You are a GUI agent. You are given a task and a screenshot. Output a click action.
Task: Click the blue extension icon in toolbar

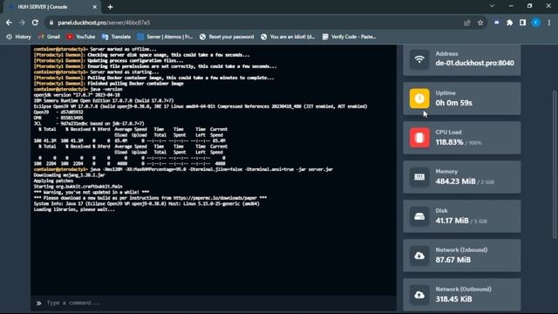[x=496, y=23]
